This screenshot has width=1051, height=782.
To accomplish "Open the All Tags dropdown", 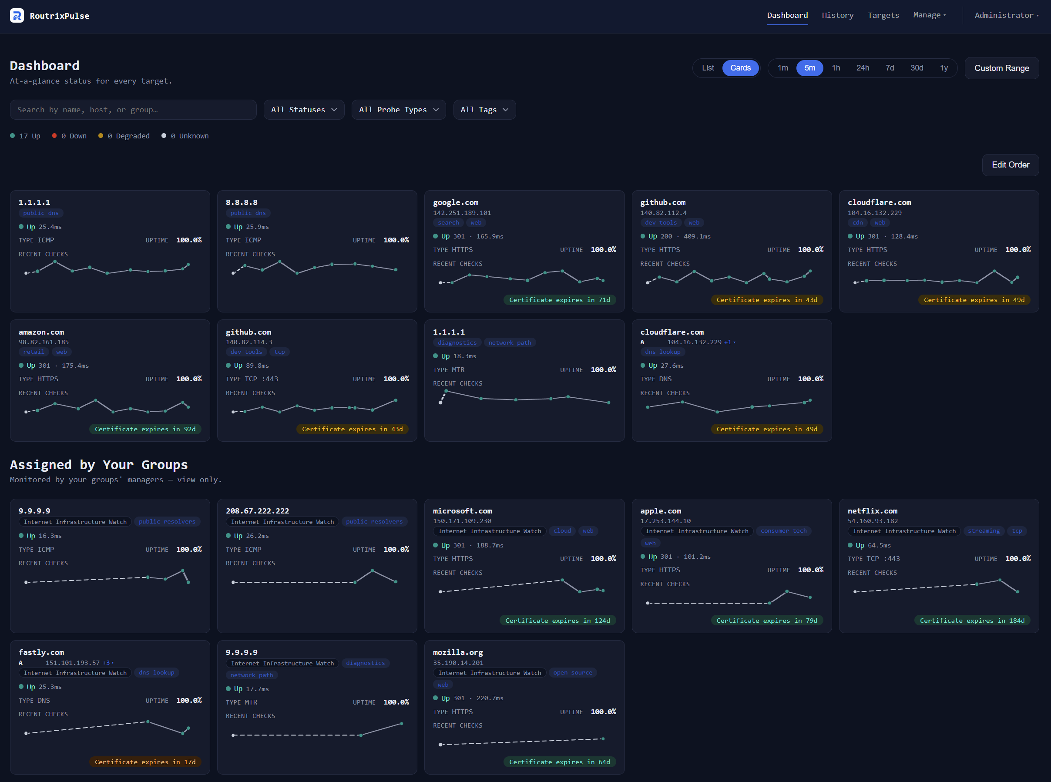I will (484, 110).
